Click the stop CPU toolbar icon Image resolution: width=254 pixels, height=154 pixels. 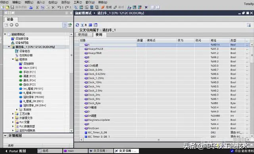[x=140, y=7]
